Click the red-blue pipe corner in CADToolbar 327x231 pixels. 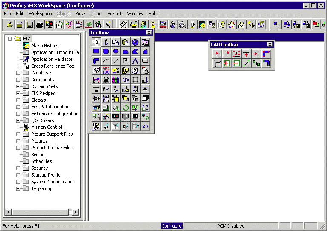click(266, 54)
